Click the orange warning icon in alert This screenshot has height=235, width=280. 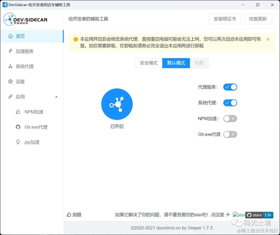76,39
